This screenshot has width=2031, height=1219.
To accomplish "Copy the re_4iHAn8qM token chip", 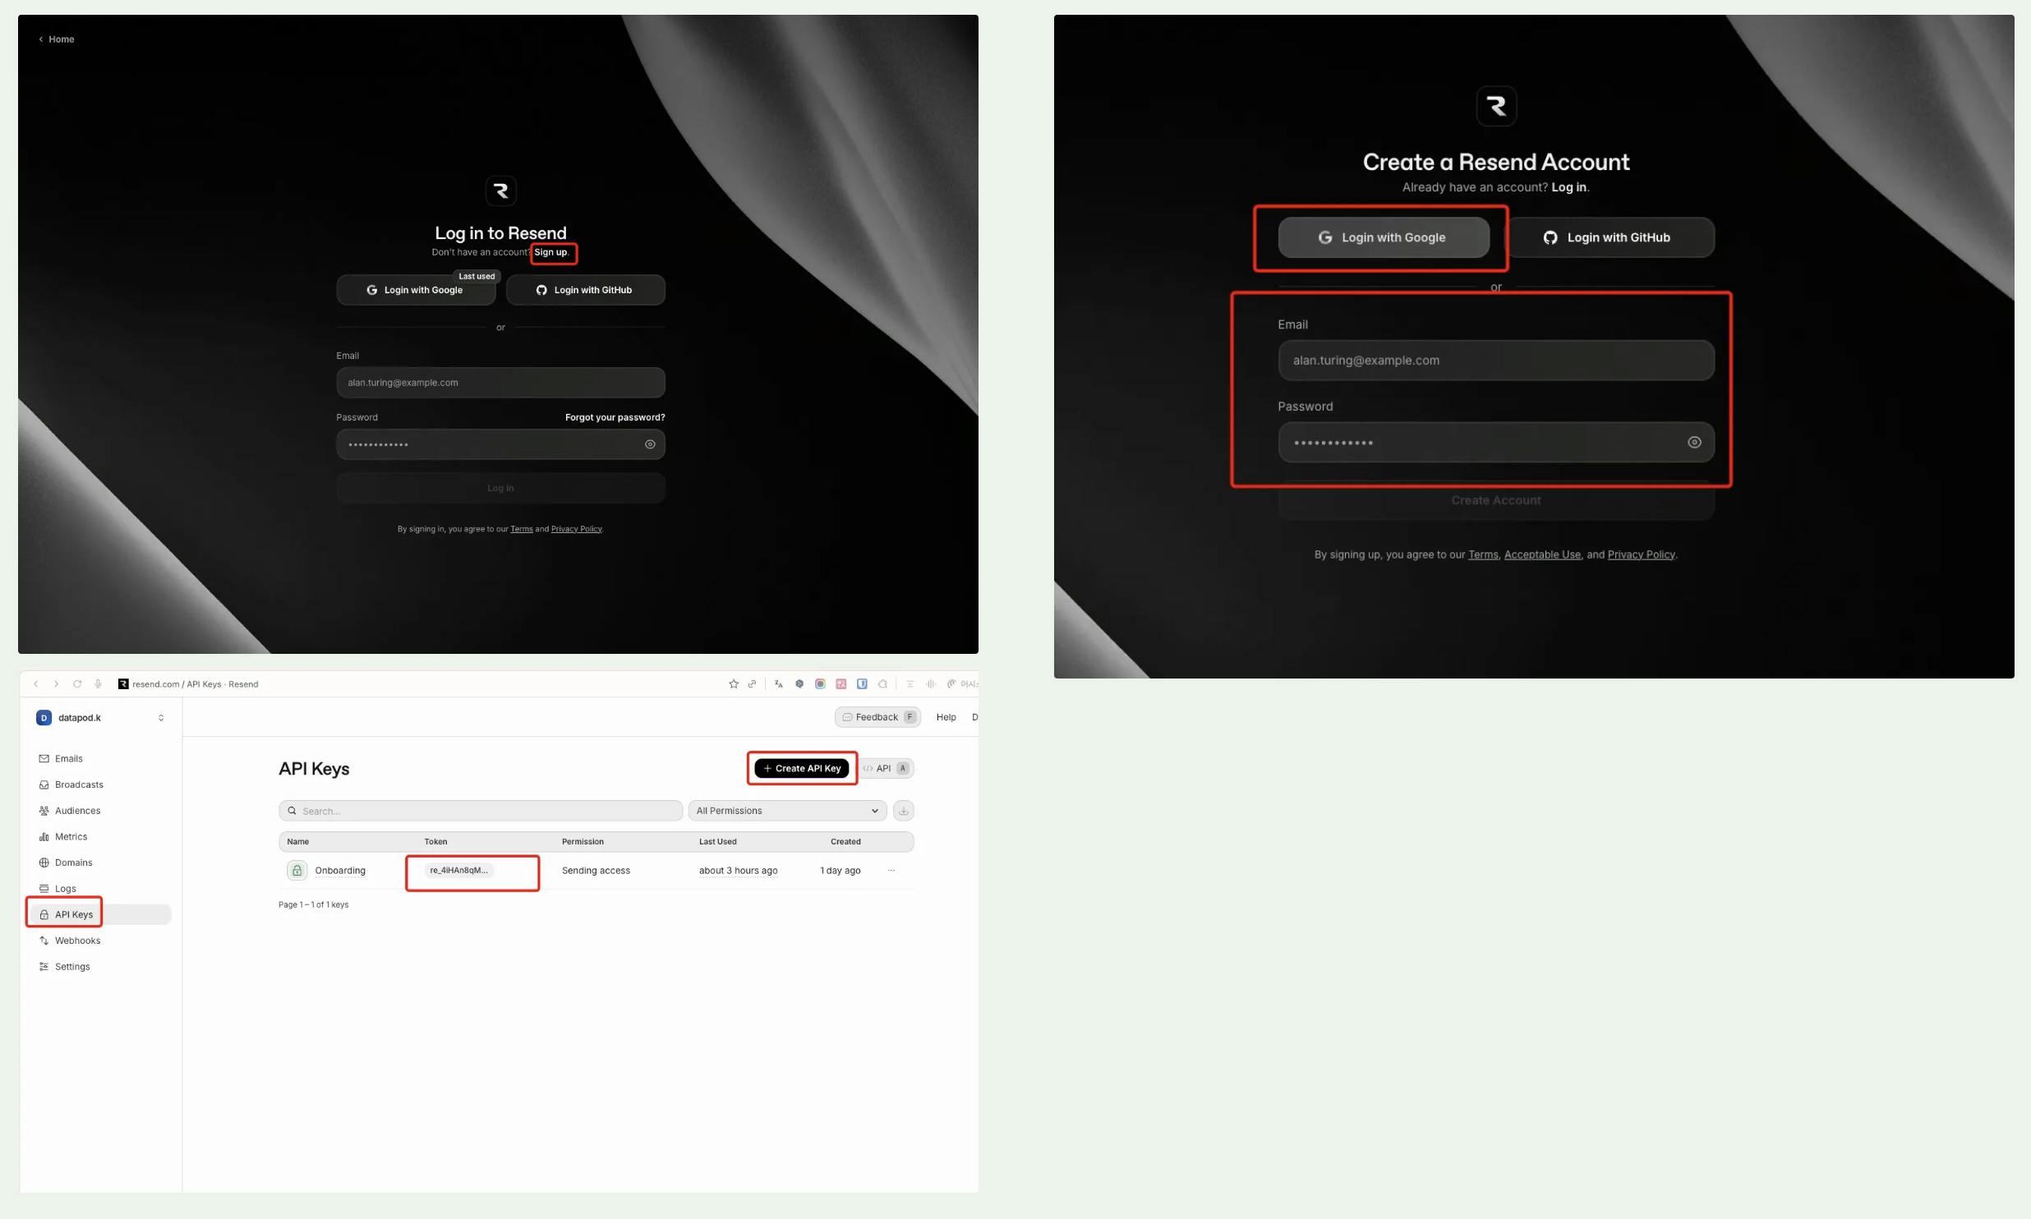I will pyautogui.click(x=458, y=870).
